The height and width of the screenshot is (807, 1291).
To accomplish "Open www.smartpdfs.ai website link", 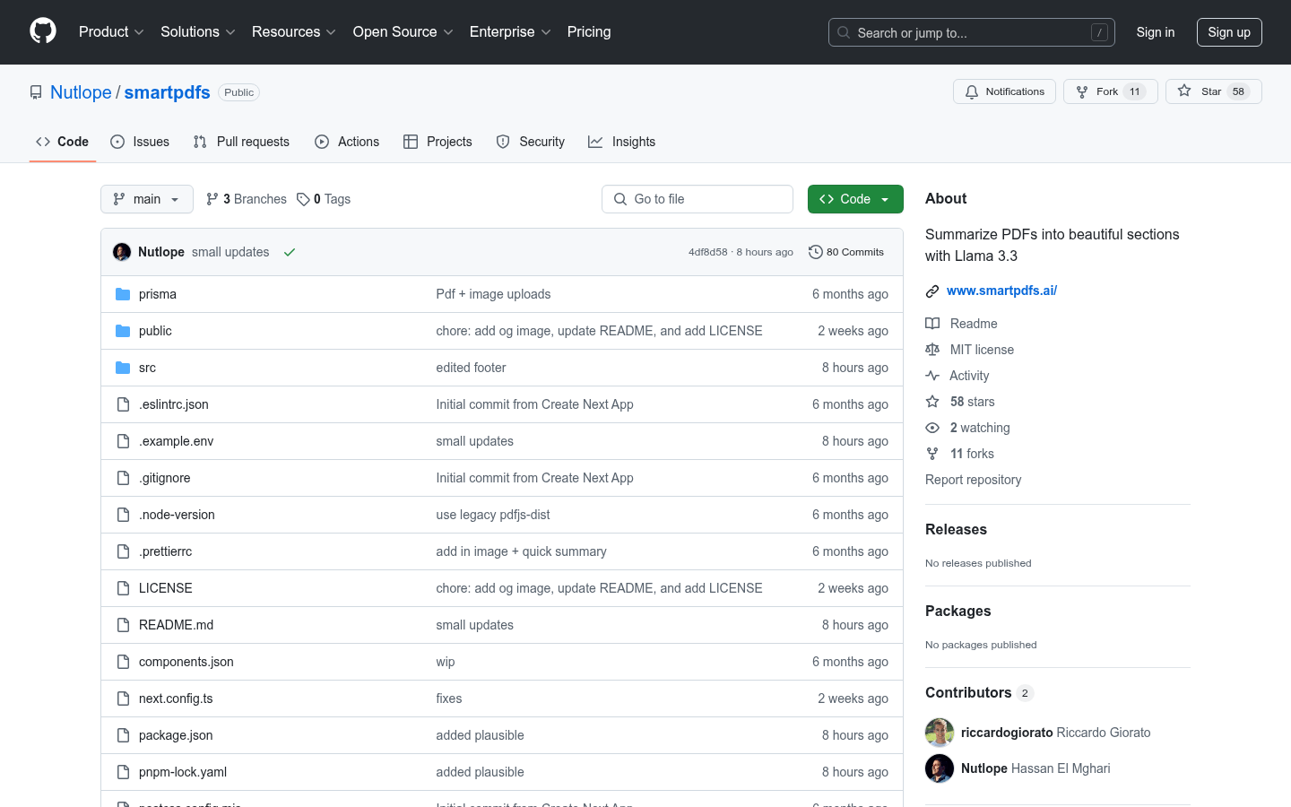I will click(1001, 291).
